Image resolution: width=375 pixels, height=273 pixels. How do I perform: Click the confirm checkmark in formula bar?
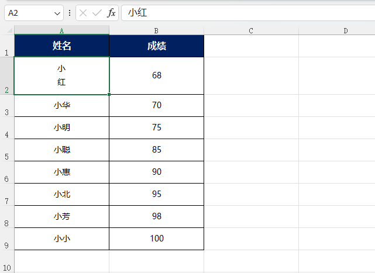97,13
